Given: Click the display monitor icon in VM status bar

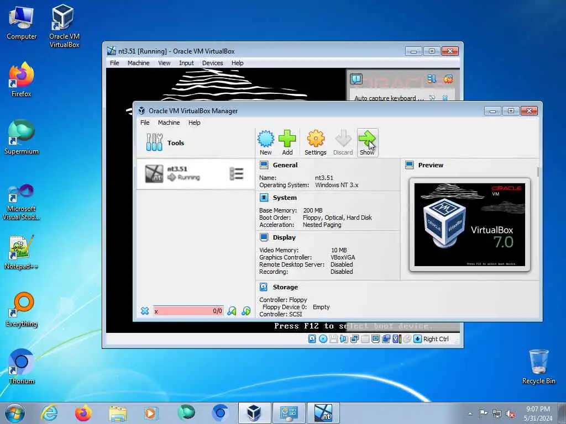Looking at the screenshot, I should [375, 339].
